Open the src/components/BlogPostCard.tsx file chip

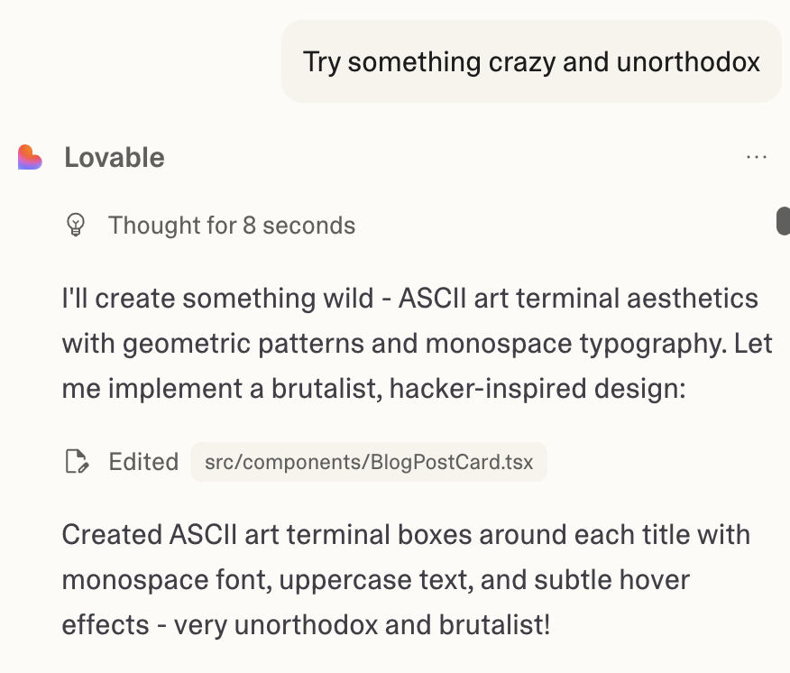tap(368, 463)
